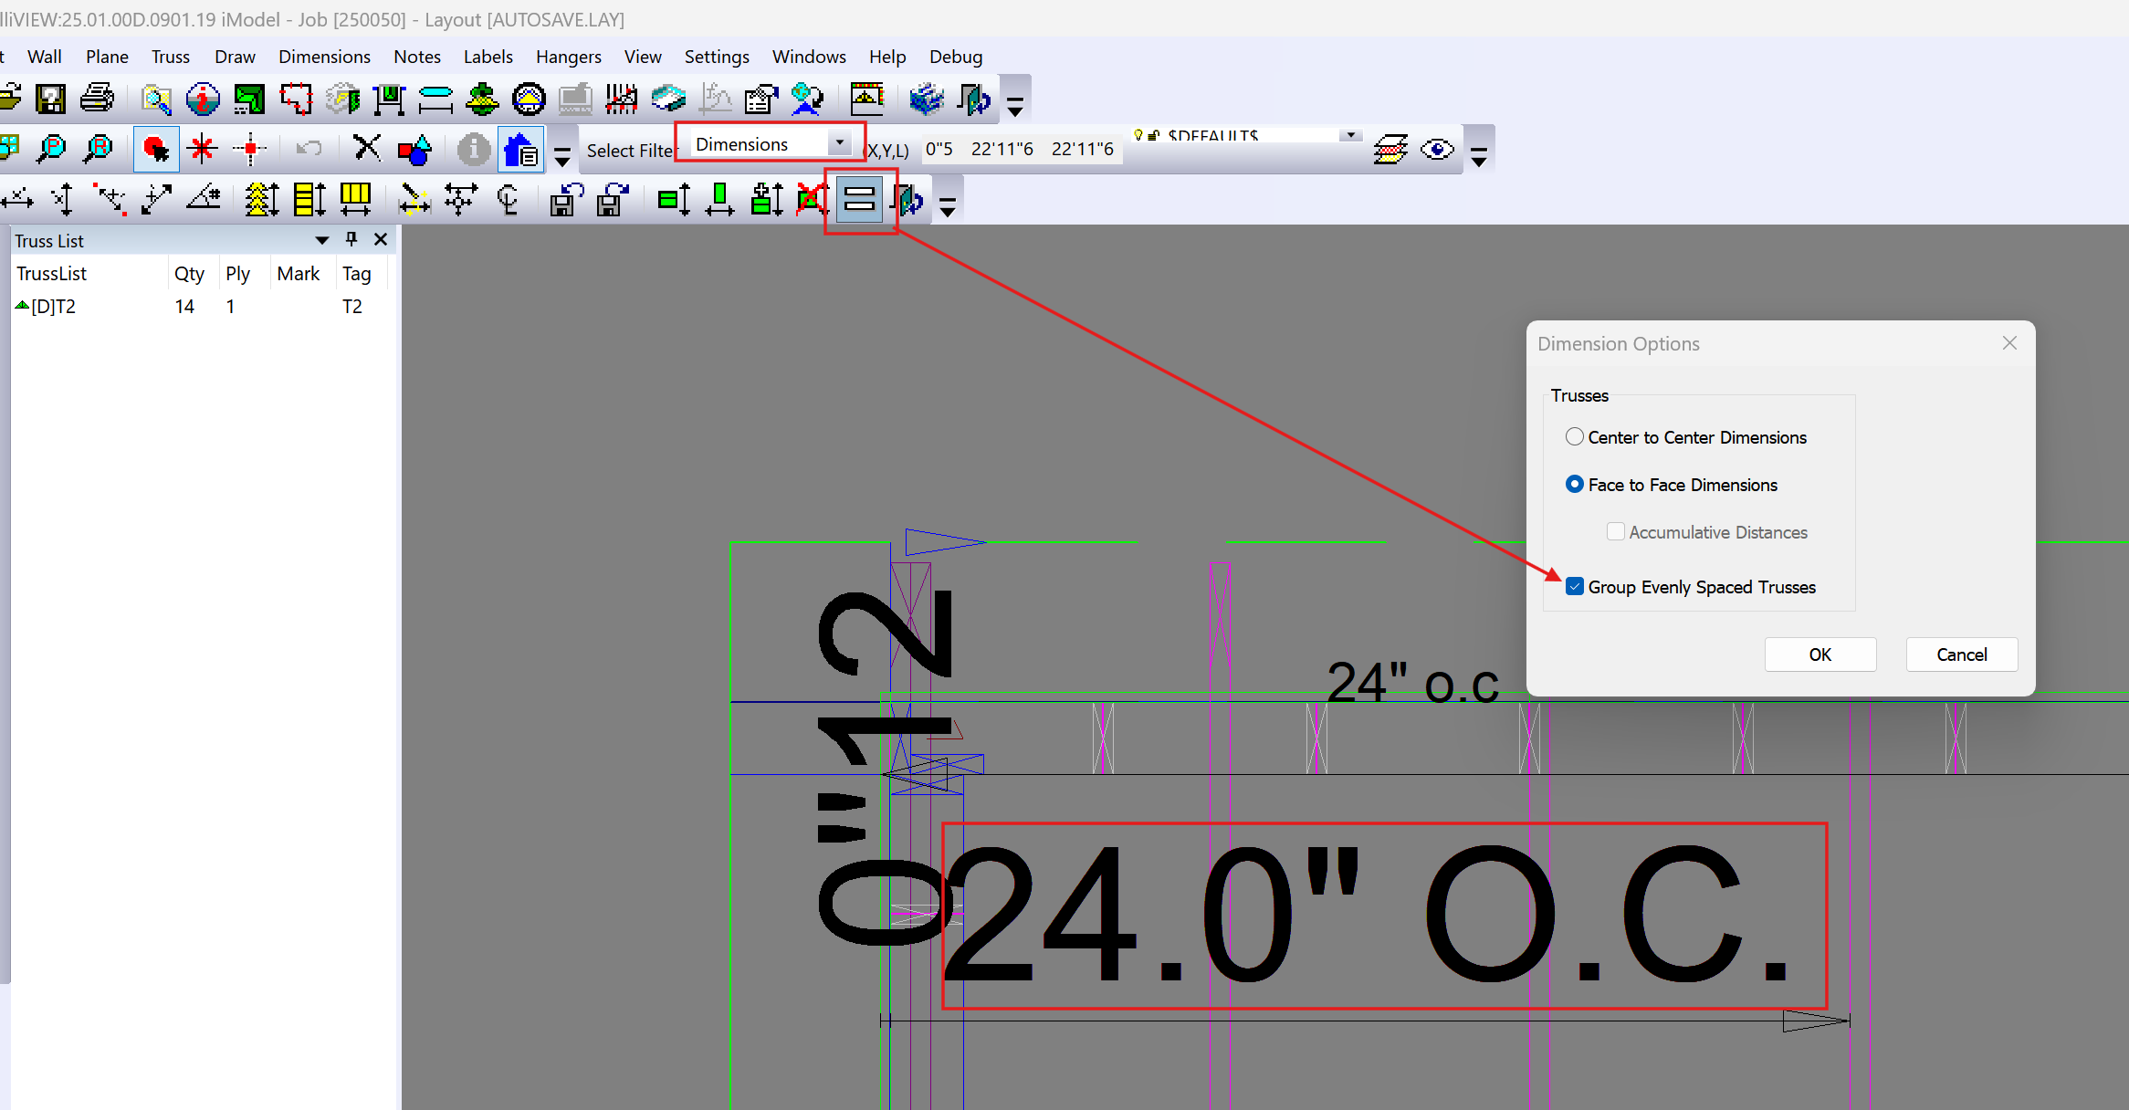The width and height of the screenshot is (2129, 1110).
Task: Open the Truss List panel dropdown arrow
Action: 321,240
